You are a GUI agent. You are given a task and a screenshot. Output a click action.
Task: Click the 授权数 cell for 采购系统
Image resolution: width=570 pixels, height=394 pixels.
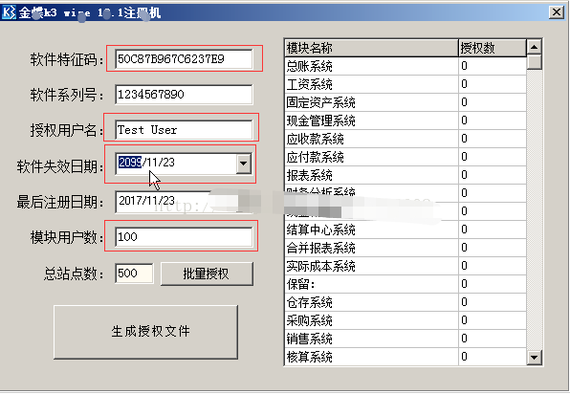pos(493,320)
